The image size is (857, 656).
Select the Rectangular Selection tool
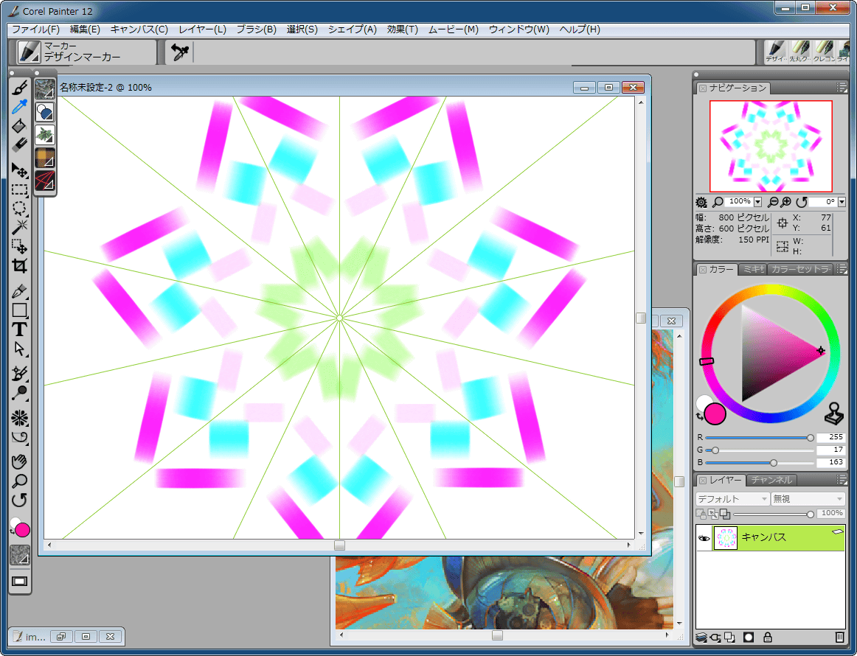[x=19, y=189]
